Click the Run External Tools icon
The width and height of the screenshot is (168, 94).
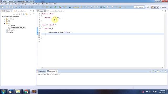click(60, 7)
